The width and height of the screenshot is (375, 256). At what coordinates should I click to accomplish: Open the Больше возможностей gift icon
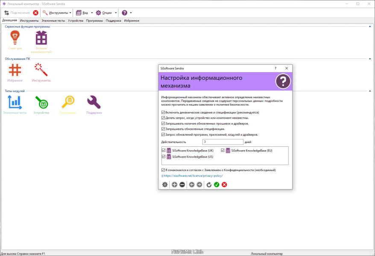point(41,38)
